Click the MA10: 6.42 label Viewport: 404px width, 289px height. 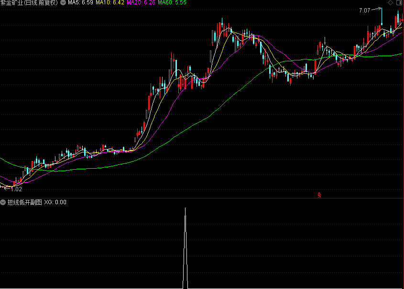point(110,2)
